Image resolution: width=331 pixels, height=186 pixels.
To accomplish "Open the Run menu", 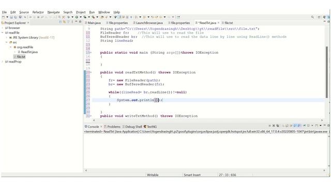I will pyautogui.click(x=92, y=12).
